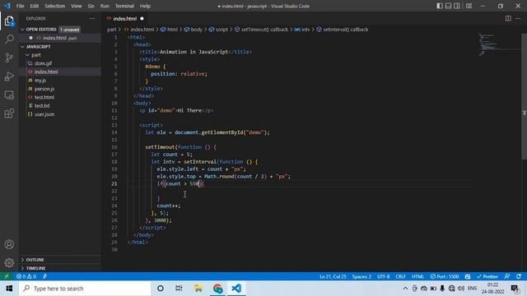Open the Manage gear settings icon
Image resolution: width=527 pixels, height=296 pixels.
coord(9,262)
